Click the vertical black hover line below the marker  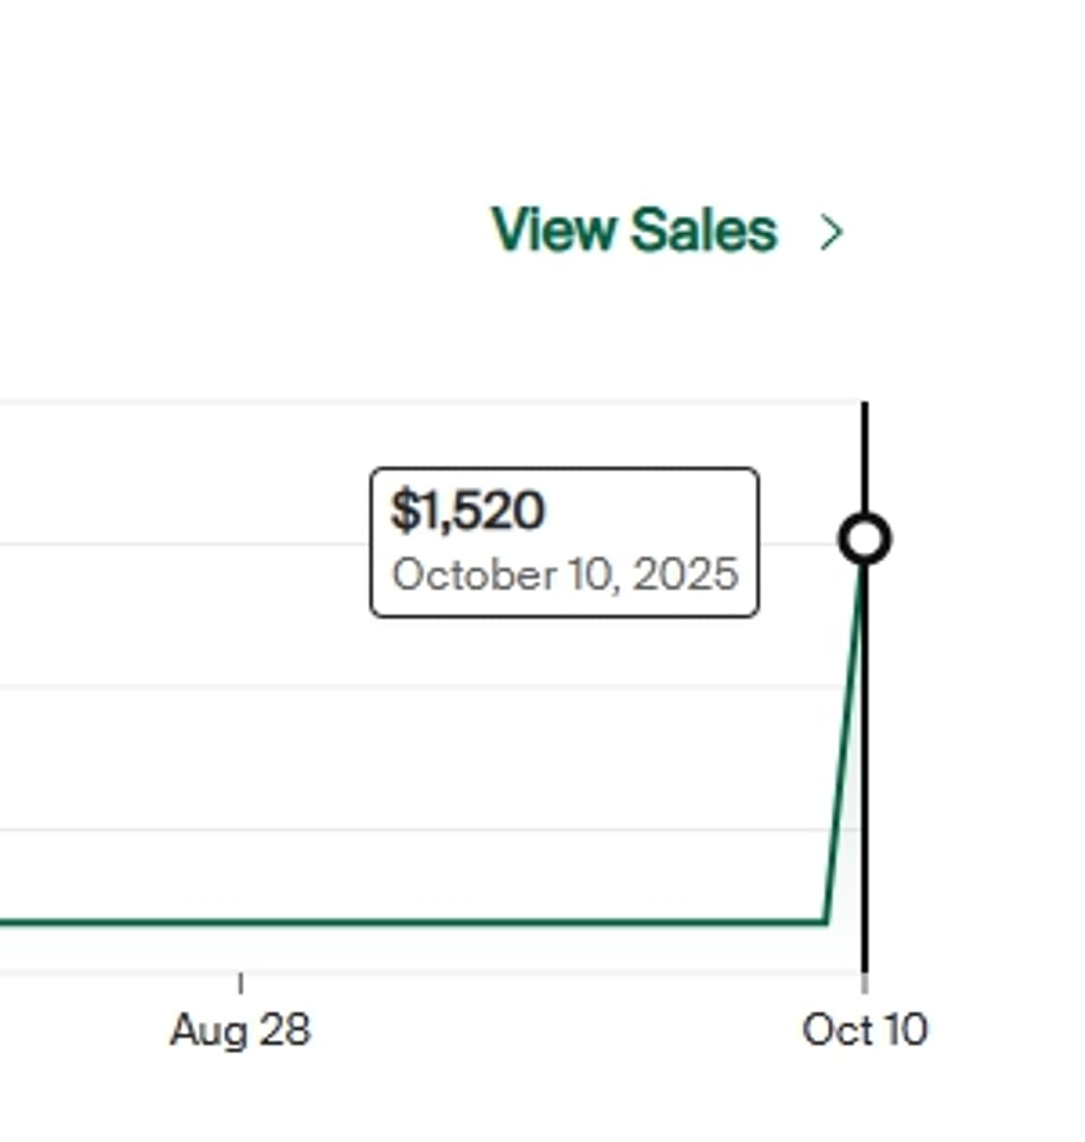864,771
